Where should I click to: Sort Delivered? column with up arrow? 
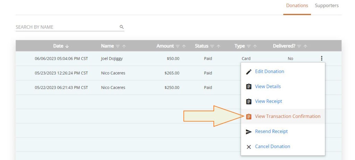tap(305, 46)
